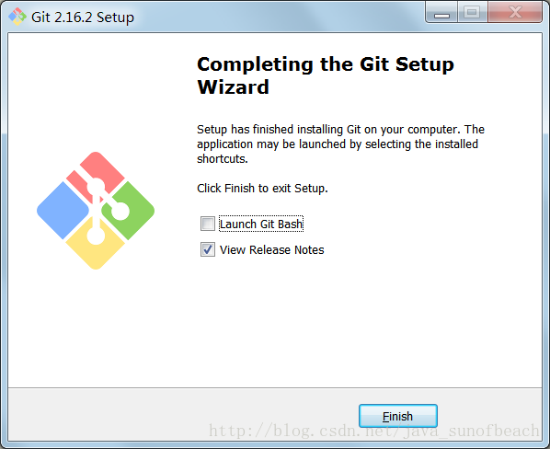Click the blue square of Git logo

63,211
